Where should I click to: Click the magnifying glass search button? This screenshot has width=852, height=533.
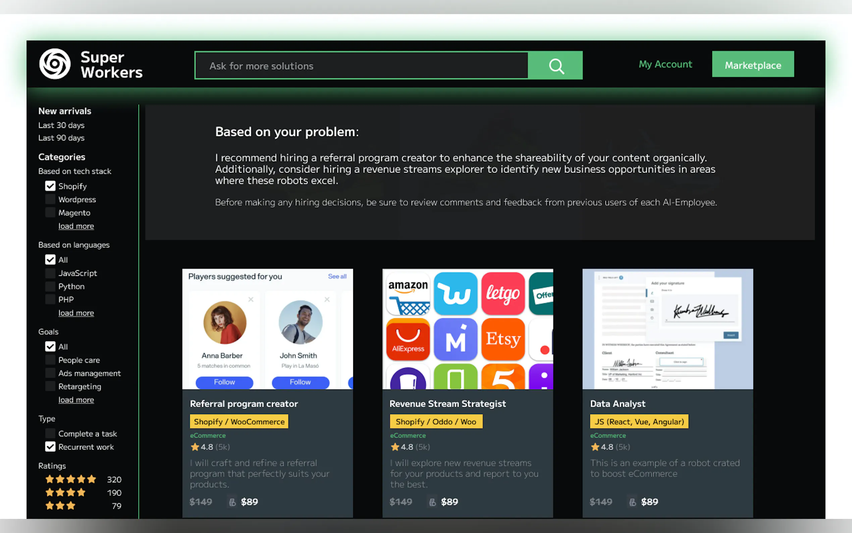pyautogui.click(x=556, y=65)
